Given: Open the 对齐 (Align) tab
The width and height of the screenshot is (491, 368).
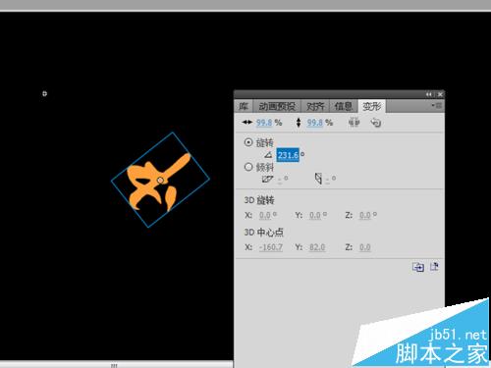Looking at the screenshot, I should pyautogui.click(x=315, y=106).
